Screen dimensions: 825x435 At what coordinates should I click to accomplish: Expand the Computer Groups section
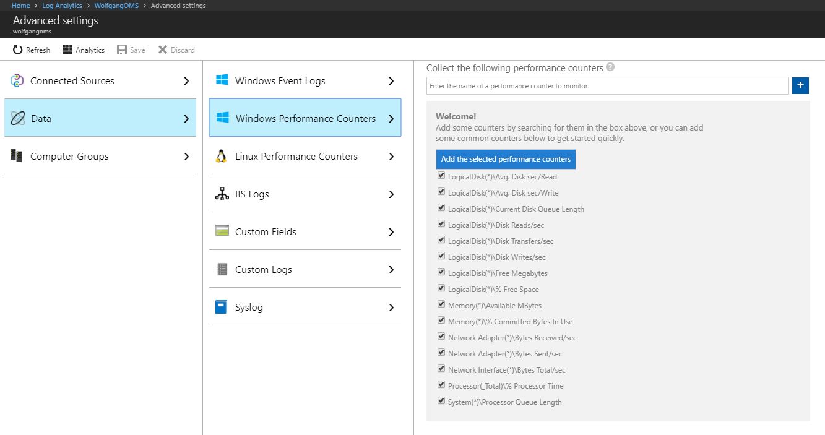coord(185,156)
